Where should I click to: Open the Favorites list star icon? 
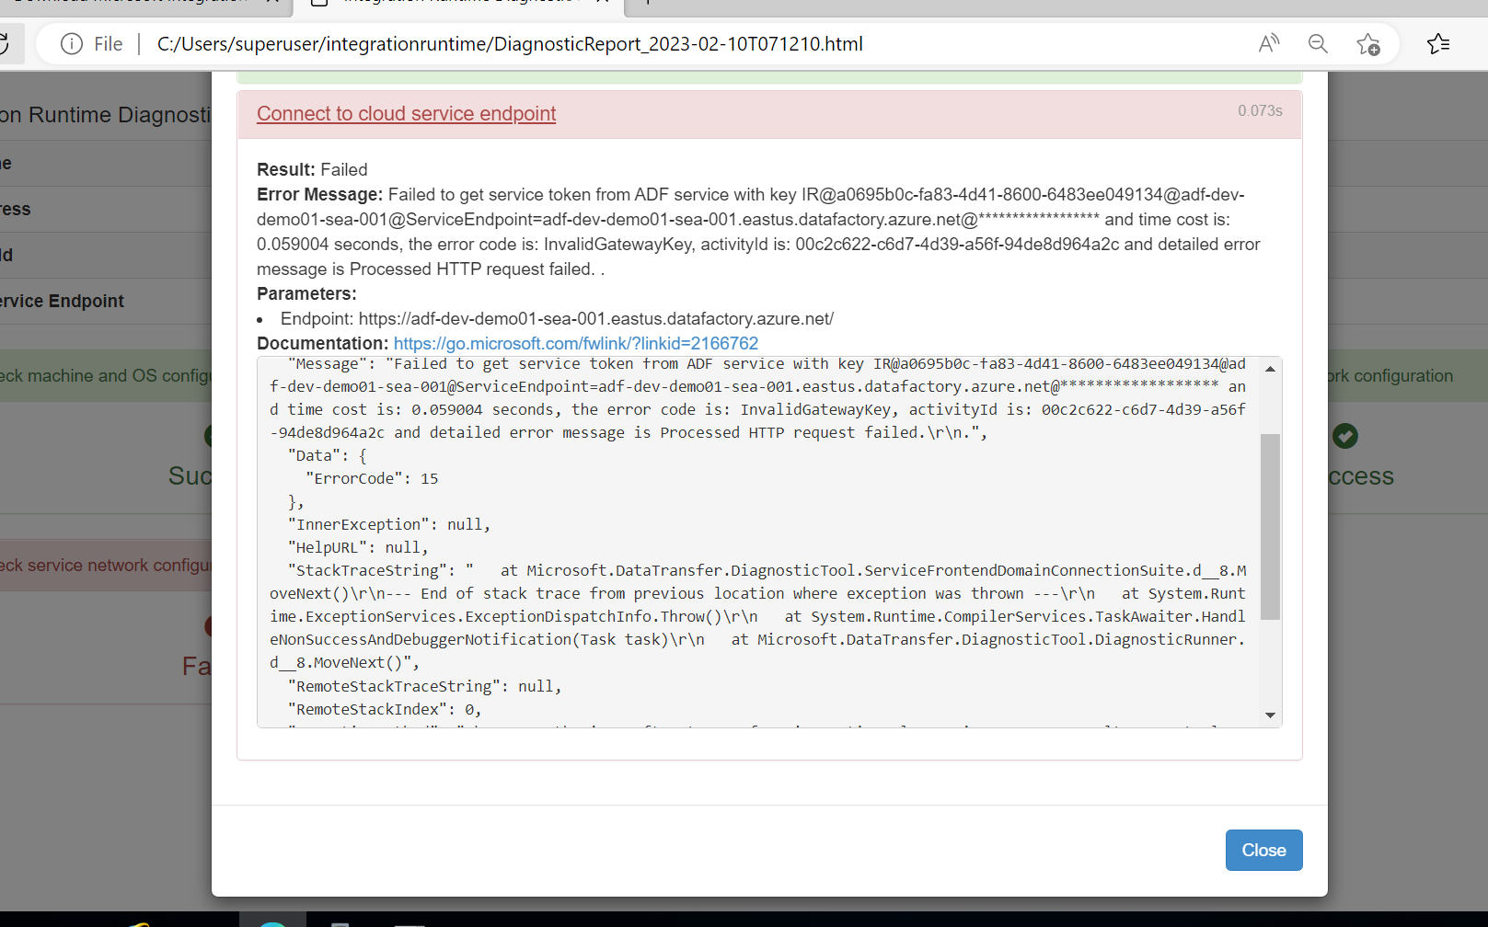pyautogui.click(x=1439, y=43)
